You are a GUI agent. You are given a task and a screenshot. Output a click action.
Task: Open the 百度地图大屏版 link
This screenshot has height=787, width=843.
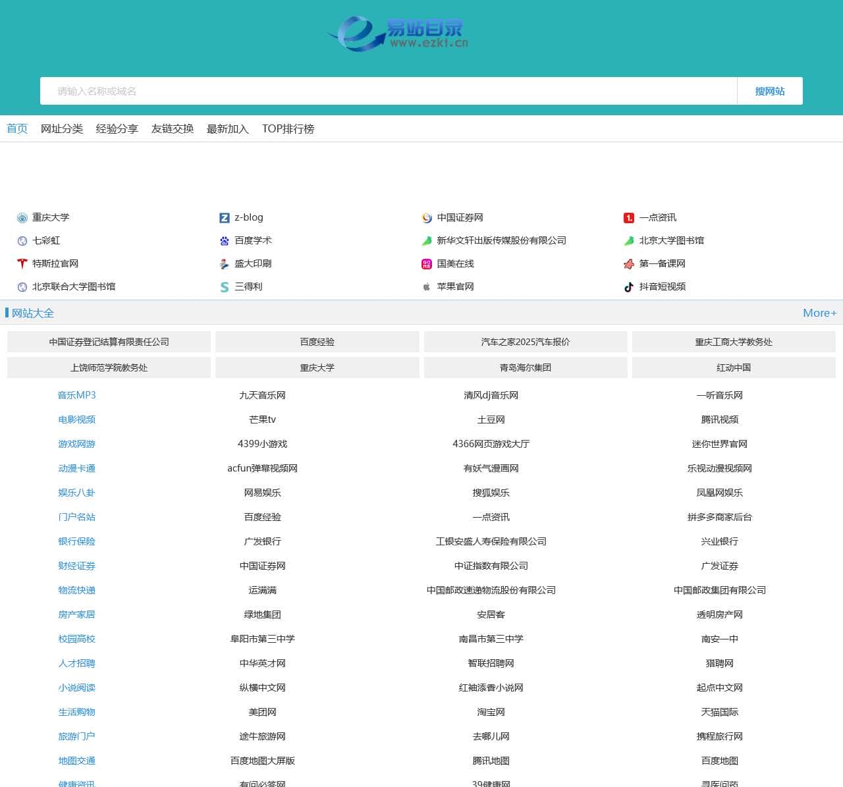[x=262, y=761]
